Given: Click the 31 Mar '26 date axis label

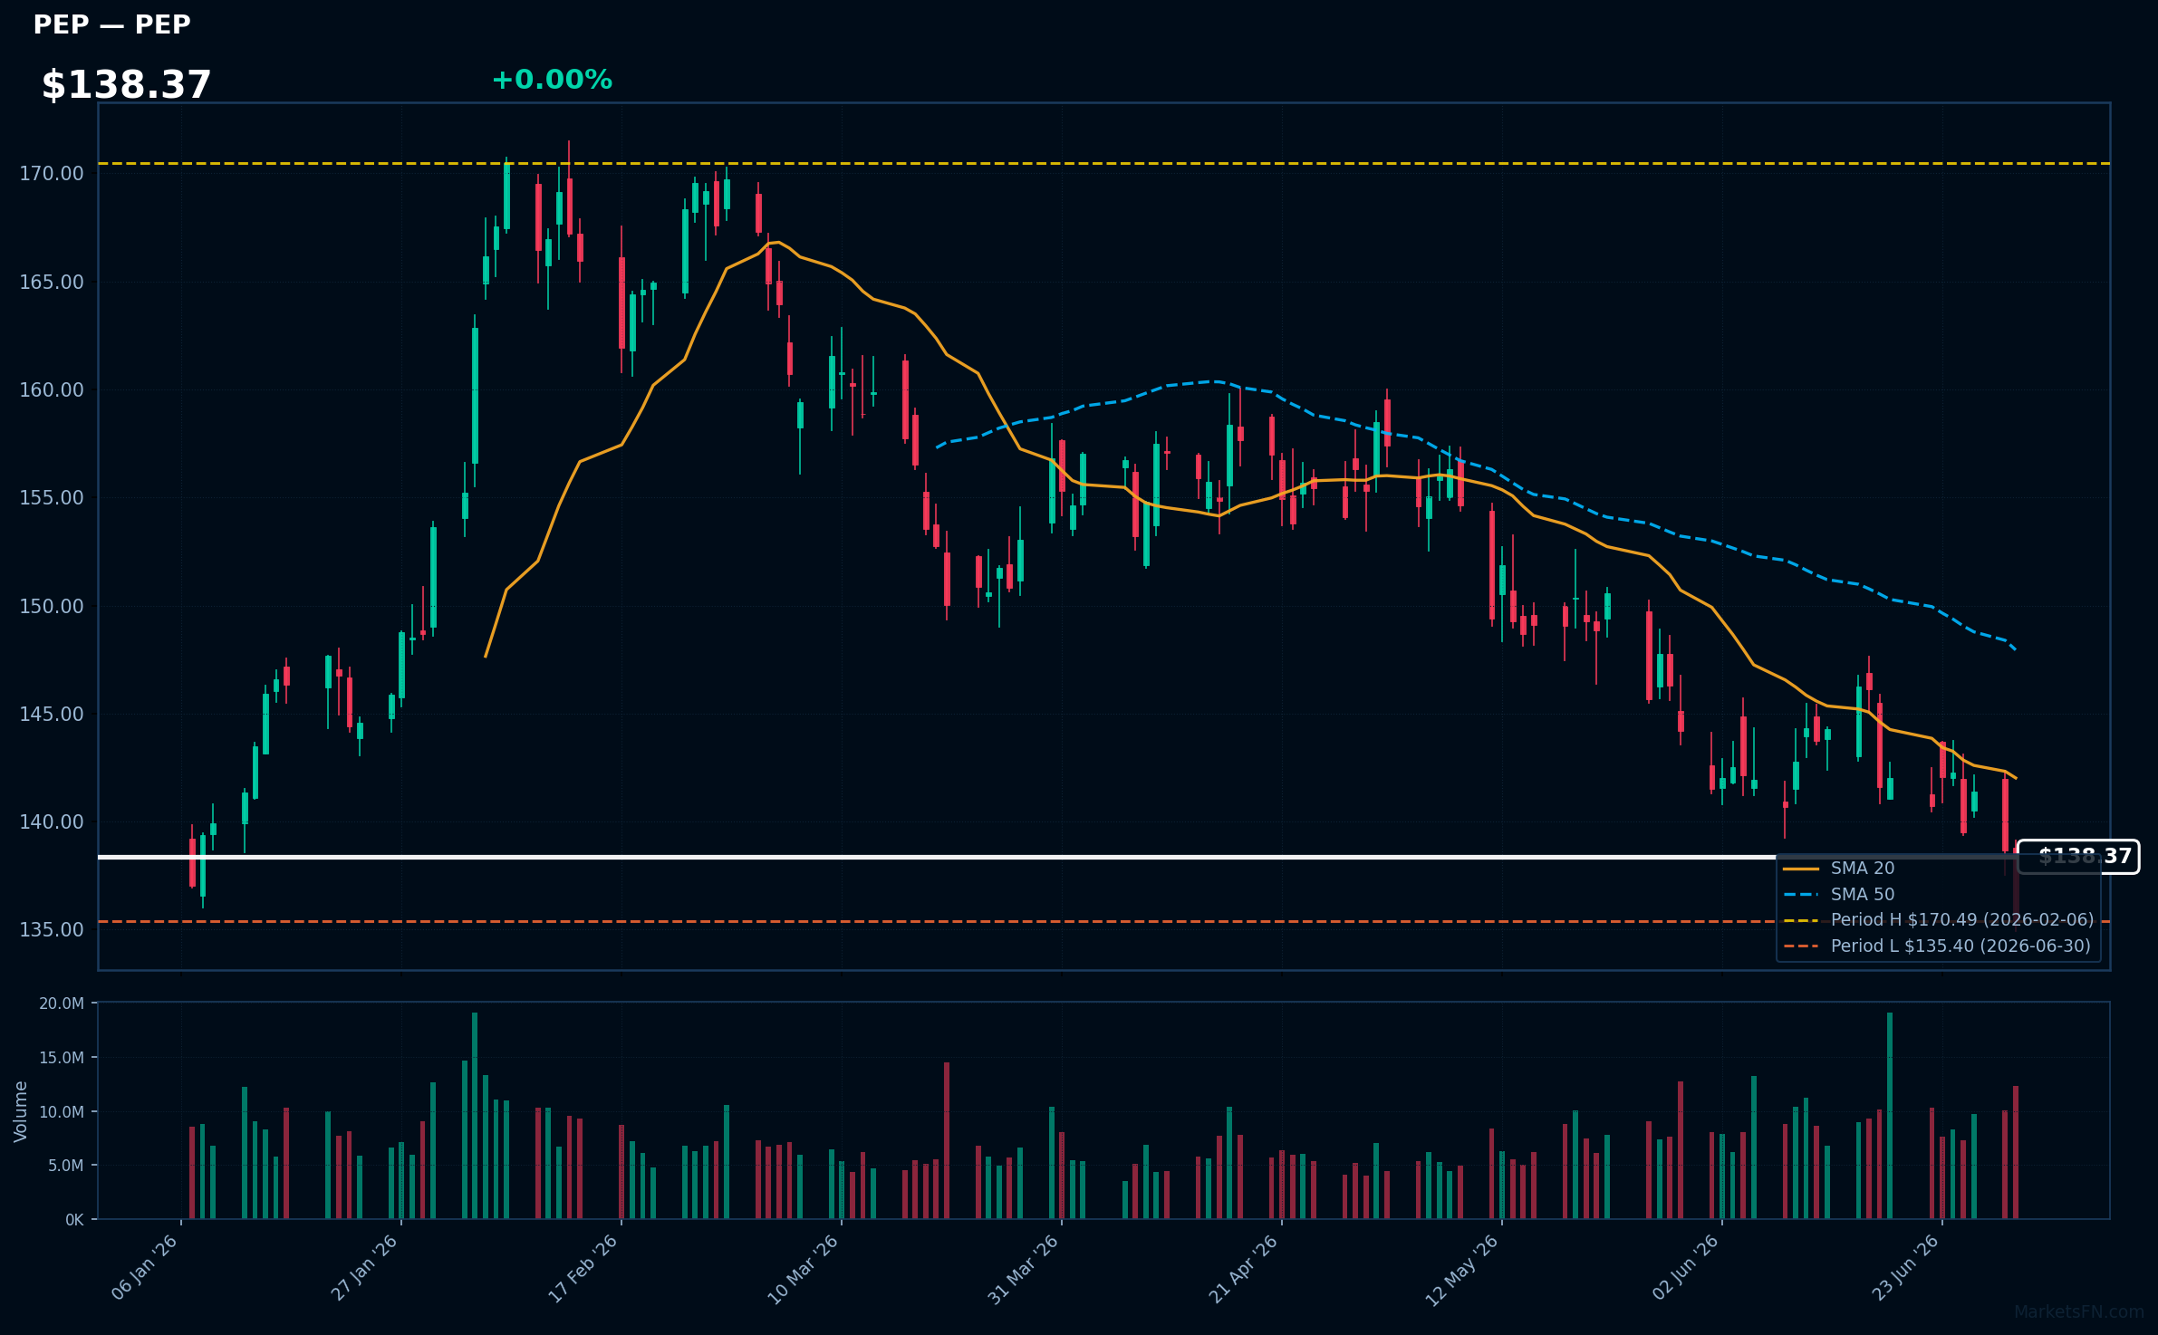Looking at the screenshot, I should click(x=1024, y=1270).
